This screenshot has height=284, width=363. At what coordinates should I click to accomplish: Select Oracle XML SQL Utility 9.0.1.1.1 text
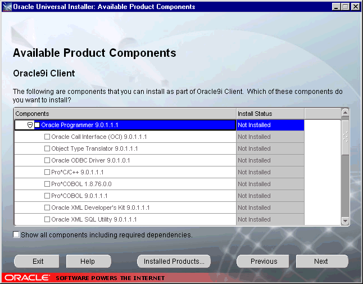point(94,219)
